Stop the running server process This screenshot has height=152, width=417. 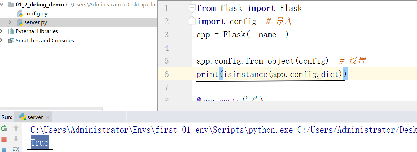point(4,139)
